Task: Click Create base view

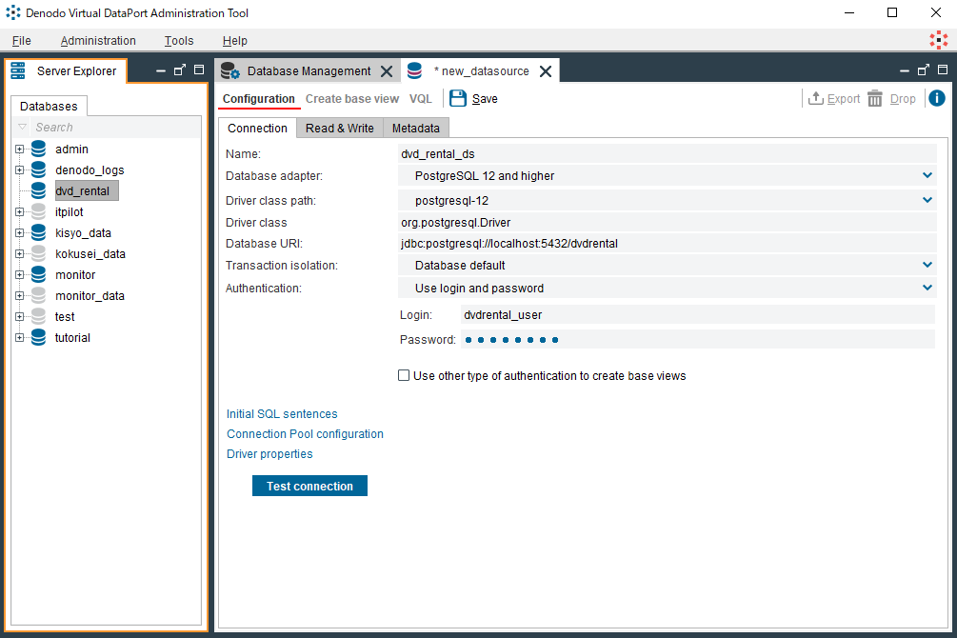Action: click(352, 99)
